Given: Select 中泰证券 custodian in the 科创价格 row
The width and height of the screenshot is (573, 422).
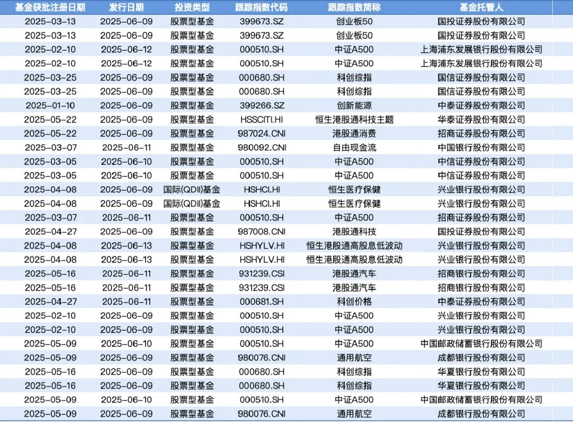Looking at the screenshot, I should pos(481,302).
